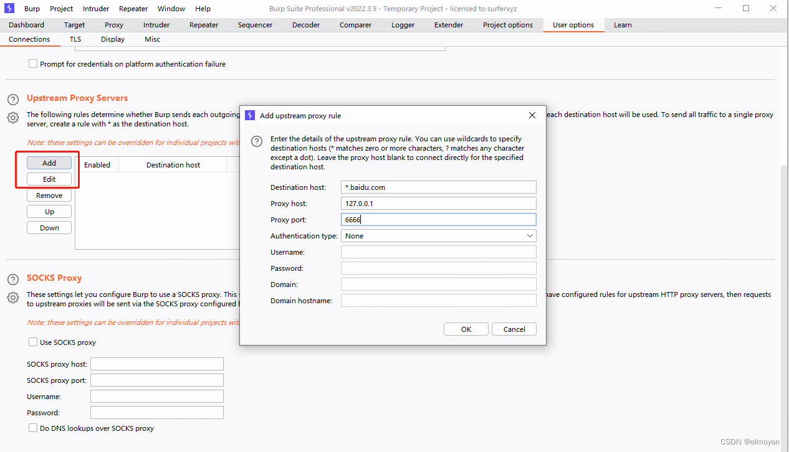Viewport: 789px width, 452px height.
Task: Click the Remove button
Action: point(49,195)
